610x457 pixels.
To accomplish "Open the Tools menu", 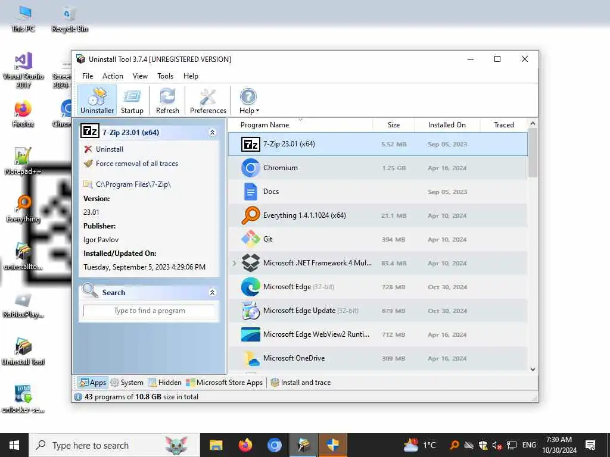I will (x=166, y=76).
